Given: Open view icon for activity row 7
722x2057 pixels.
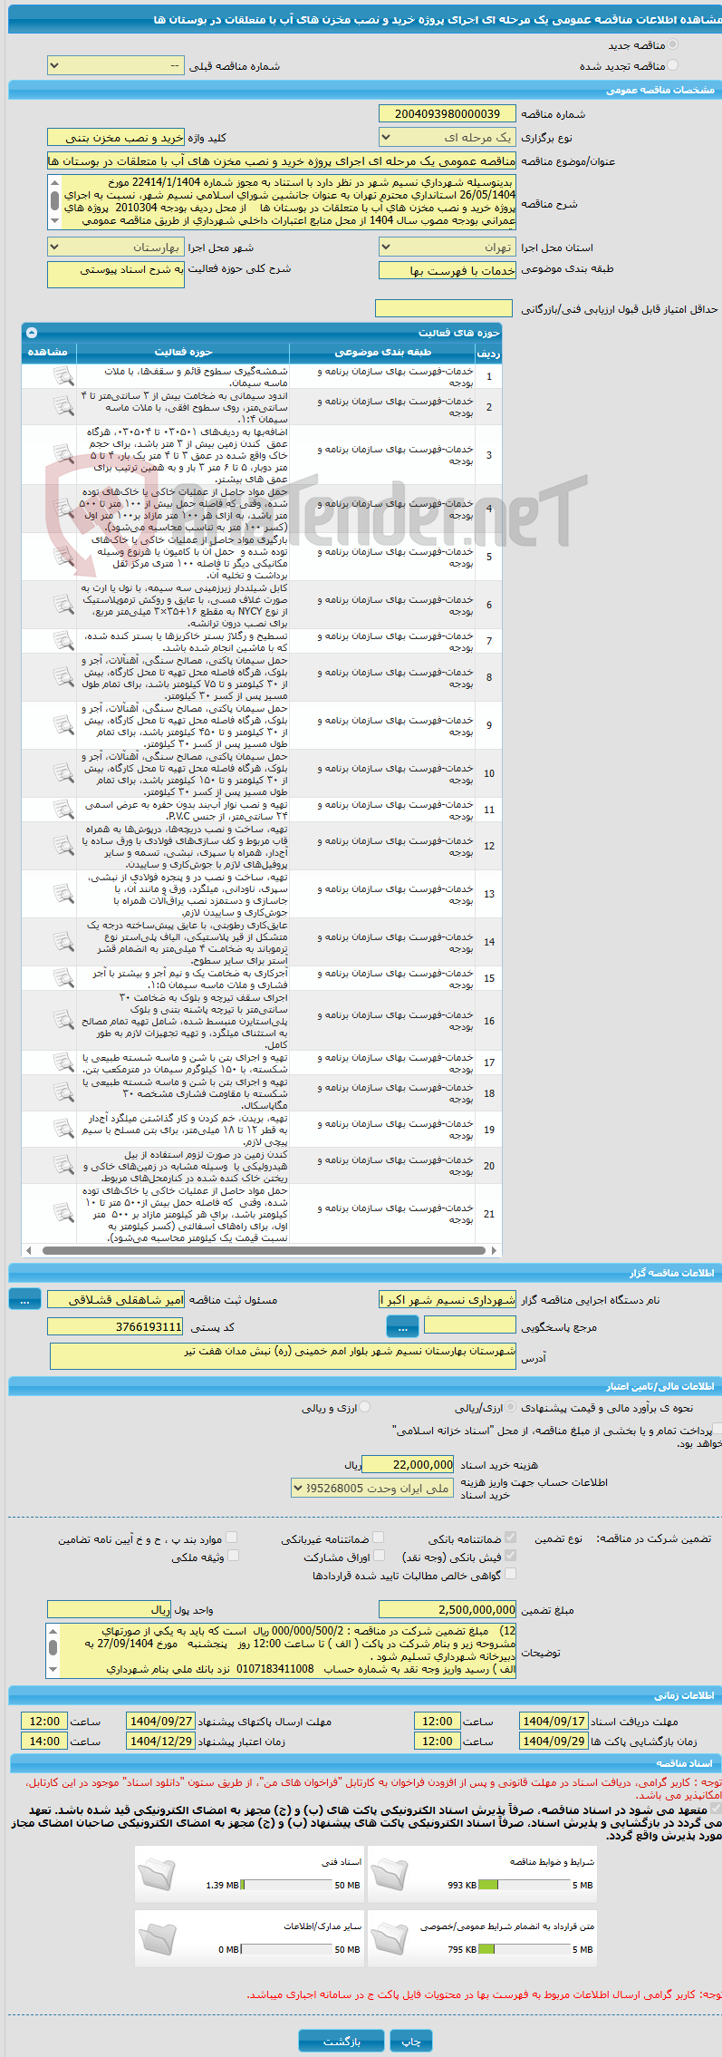Looking at the screenshot, I should tap(63, 641).
